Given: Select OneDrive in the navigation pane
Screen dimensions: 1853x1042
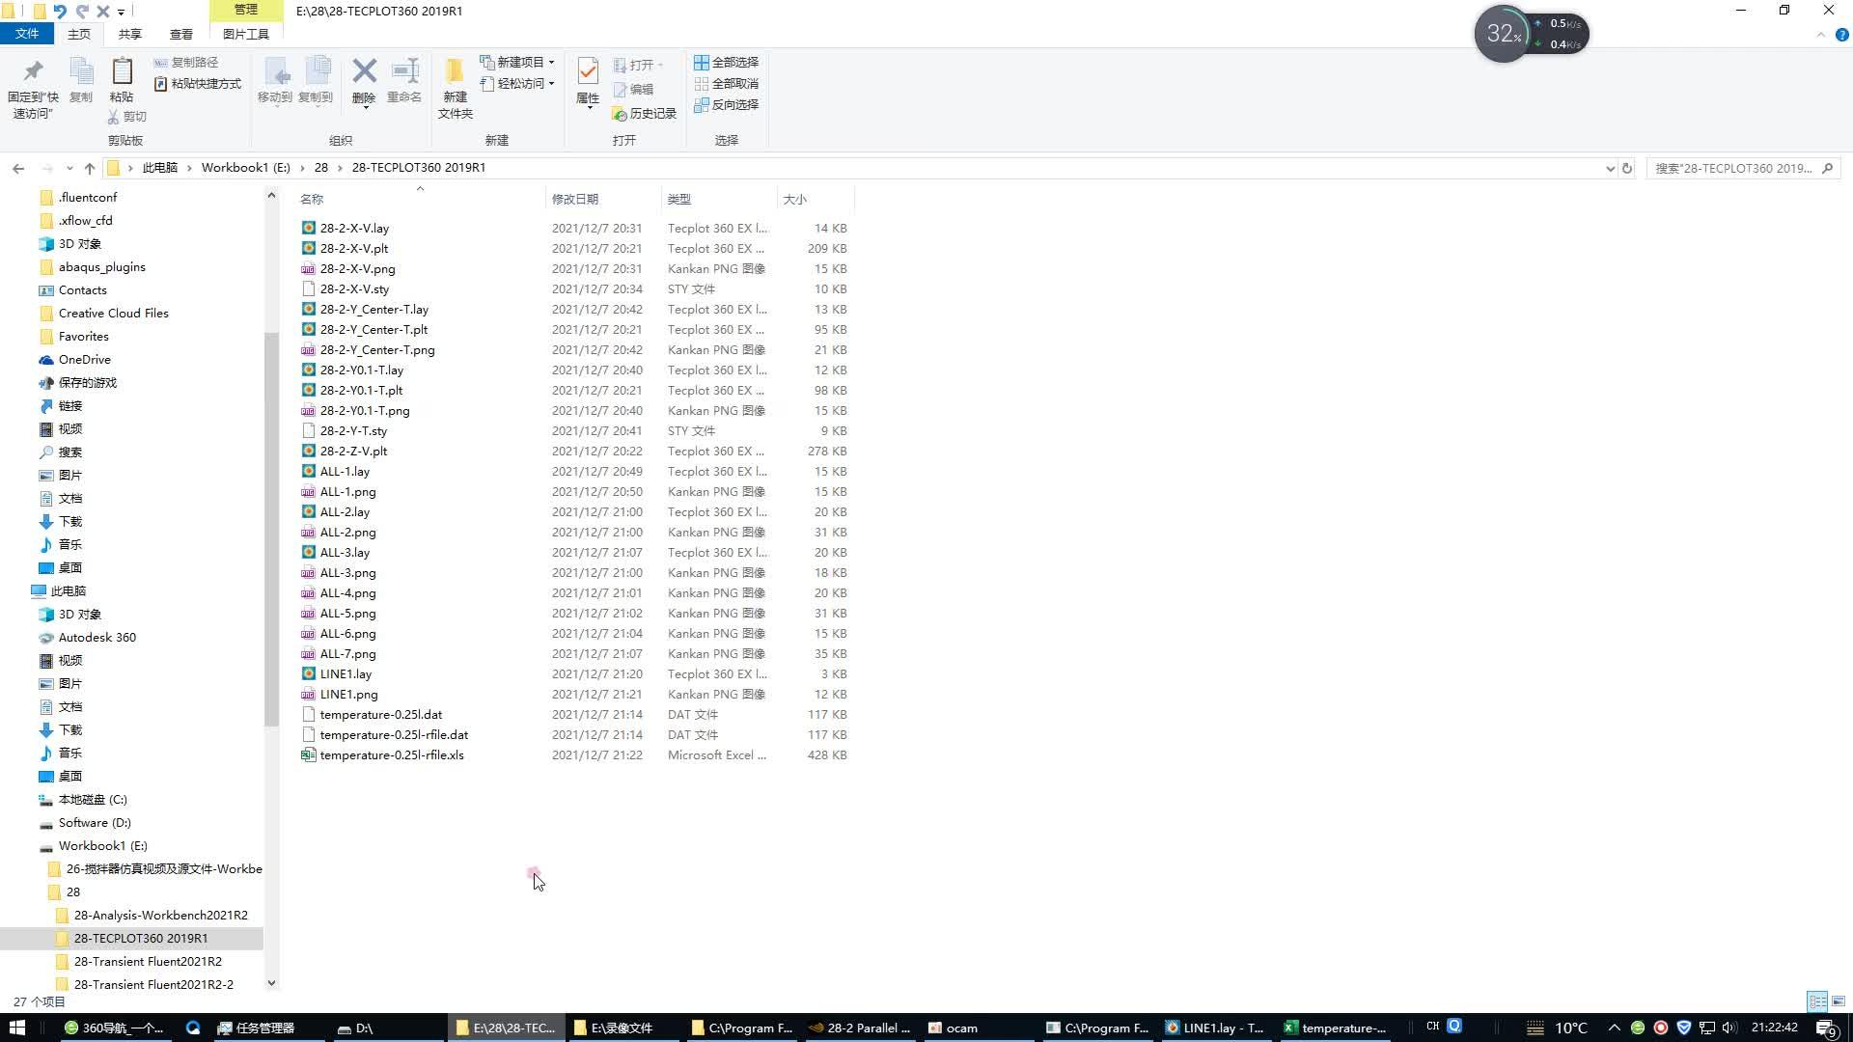Looking at the screenshot, I should tap(85, 360).
